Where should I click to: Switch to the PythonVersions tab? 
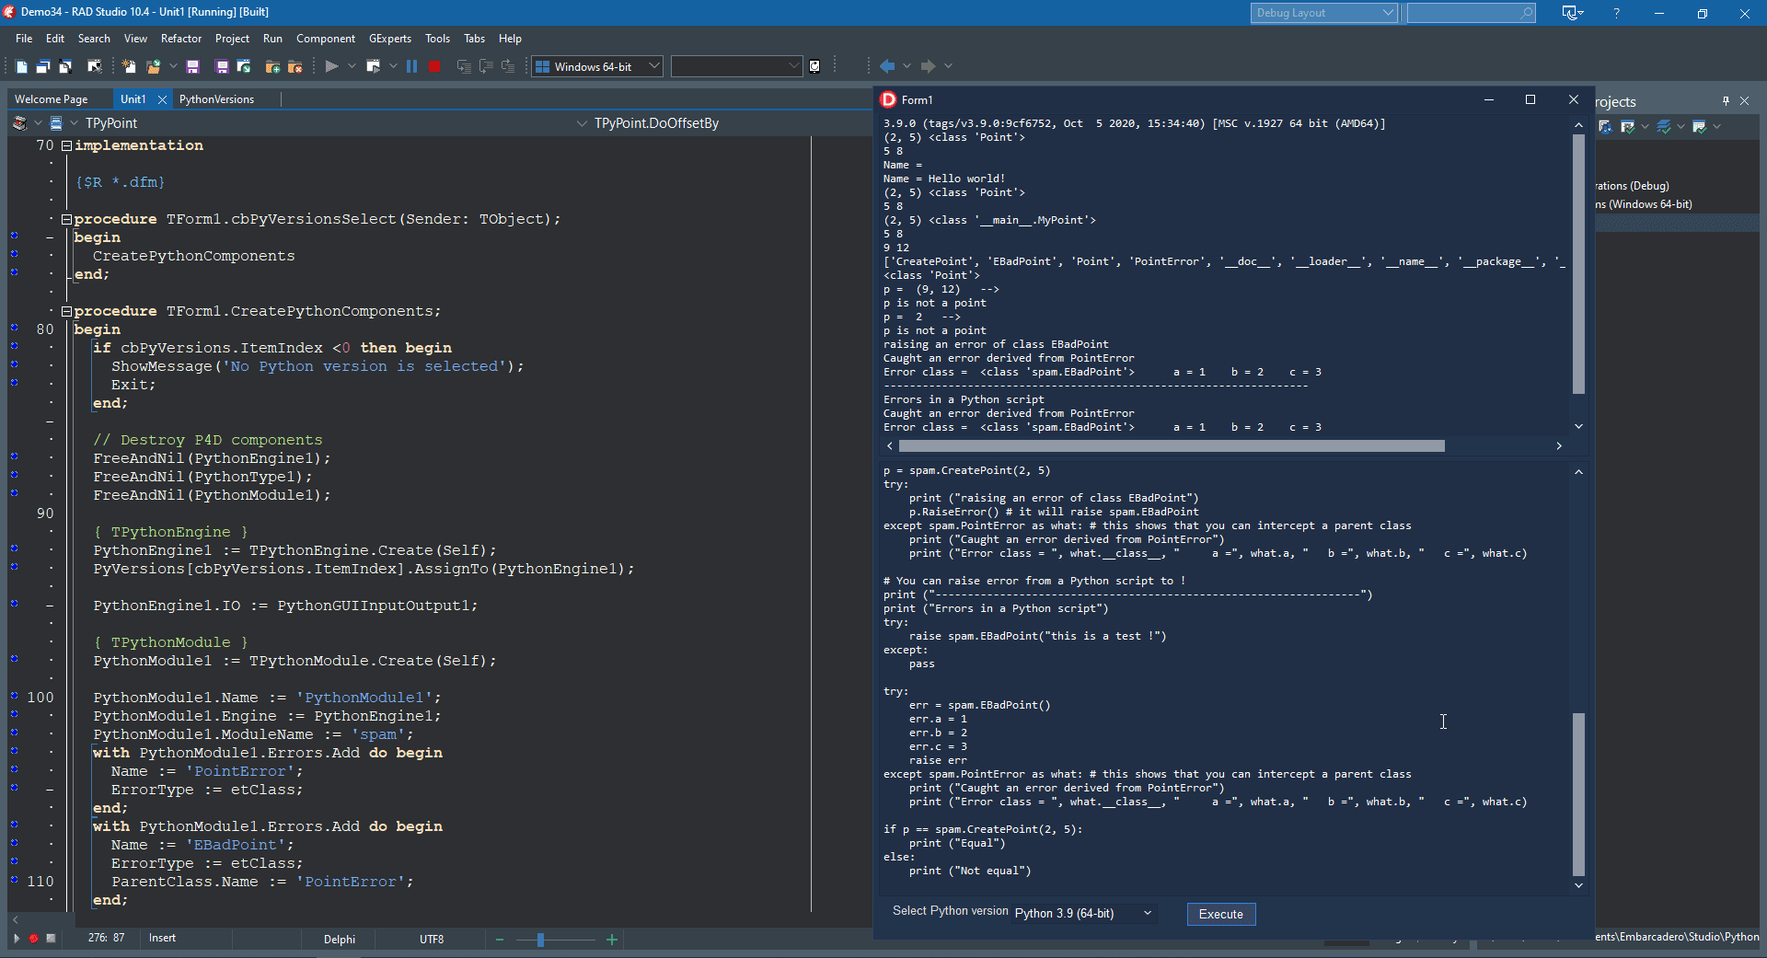pos(216,99)
